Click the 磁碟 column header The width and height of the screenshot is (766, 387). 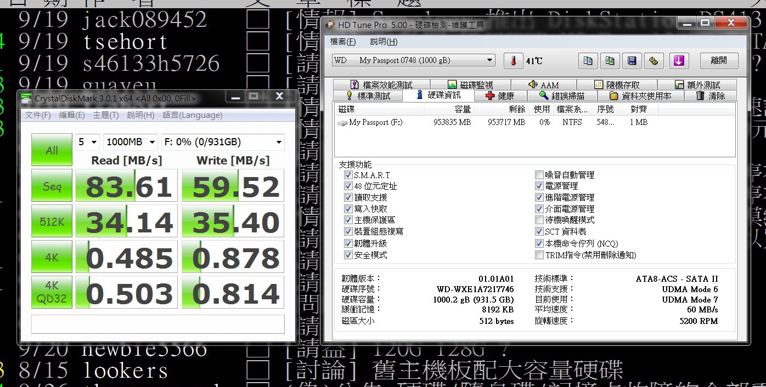pyautogui.click(x=380, y=110)
